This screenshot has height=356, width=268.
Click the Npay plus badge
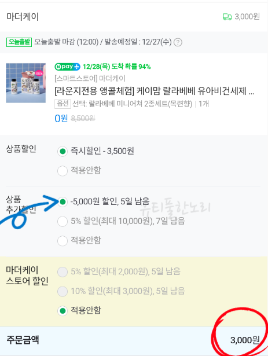pyautogui.click(x=68, y=67)
